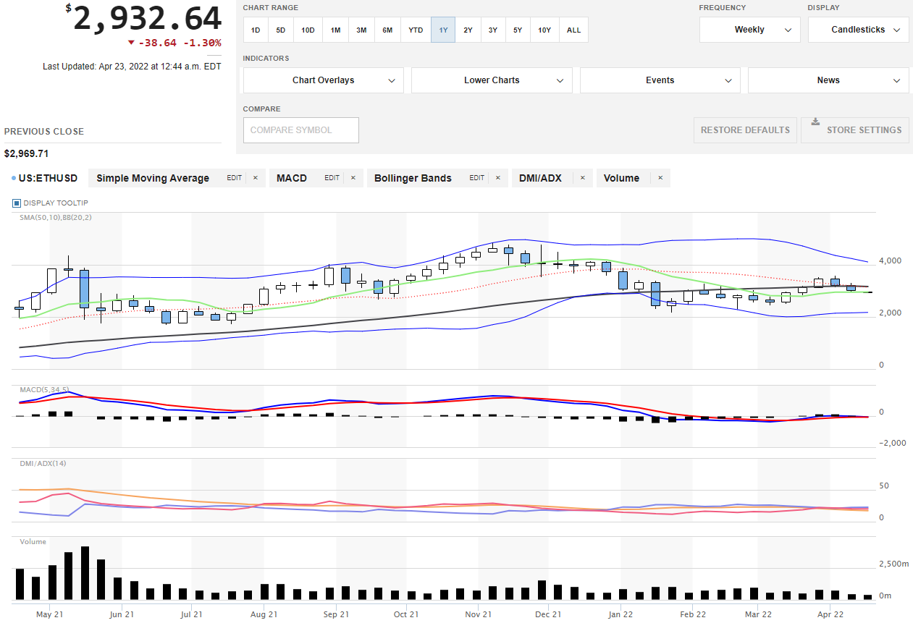Remove the Bollinger Bands indicator
Viewport: 913px width, 623px height.
coord(497,178)
